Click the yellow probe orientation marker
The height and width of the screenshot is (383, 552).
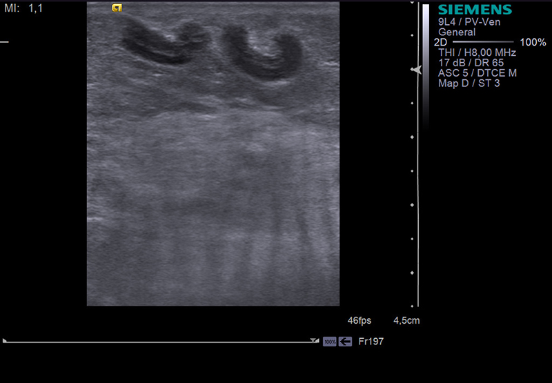[117, 8]
